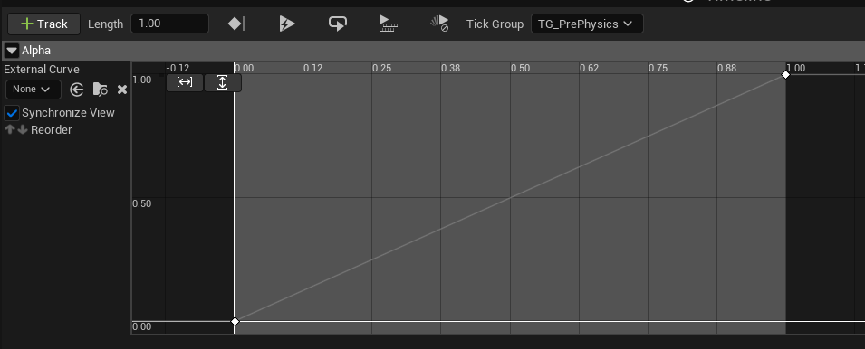Click the Alpha track name

pos(36,51)
